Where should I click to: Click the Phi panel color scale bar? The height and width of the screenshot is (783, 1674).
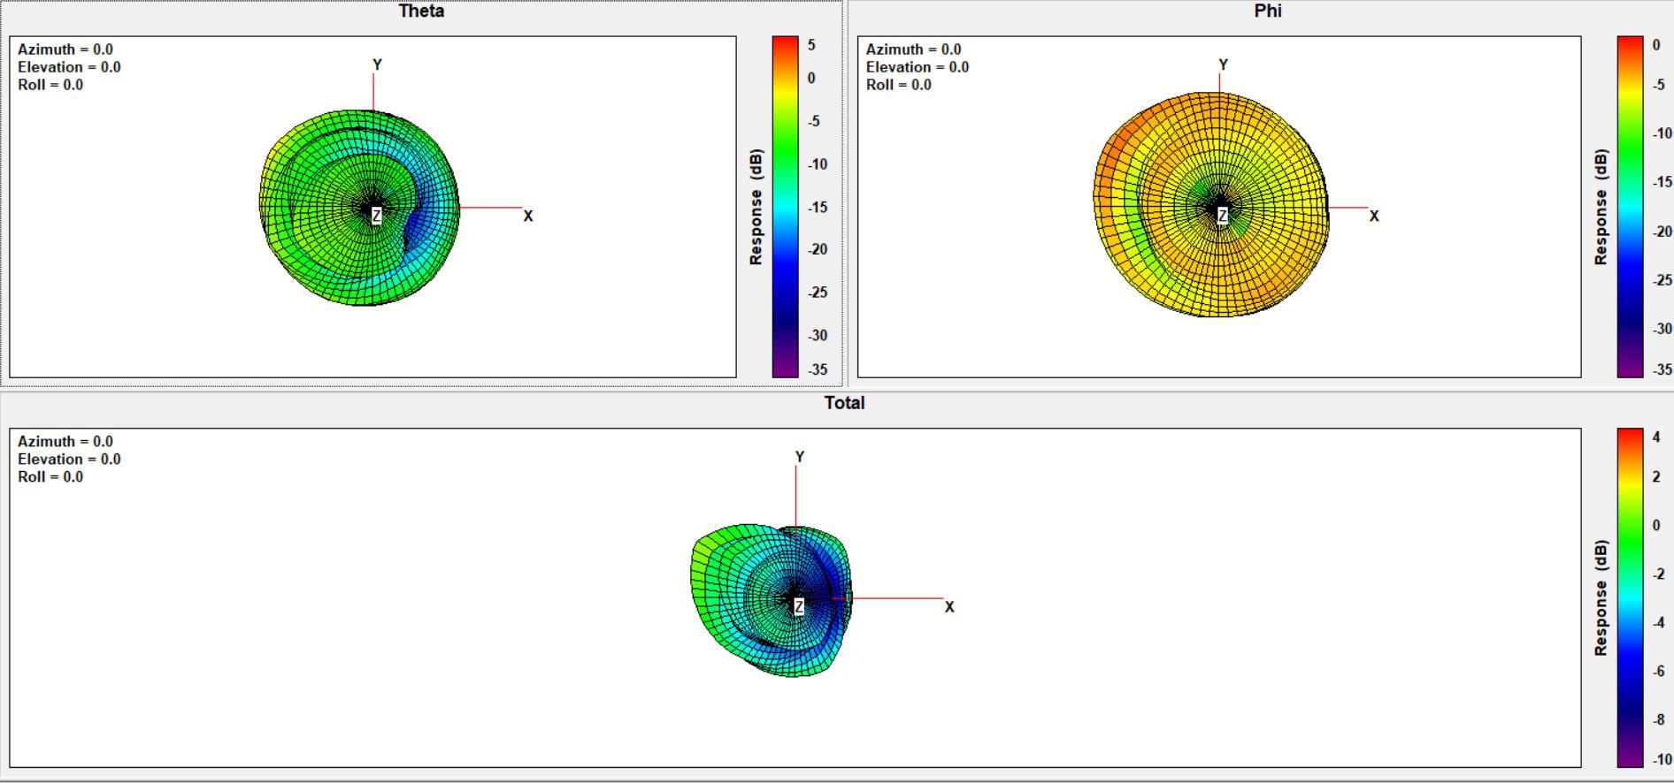pyautogui.click(x=1630, y=207)
